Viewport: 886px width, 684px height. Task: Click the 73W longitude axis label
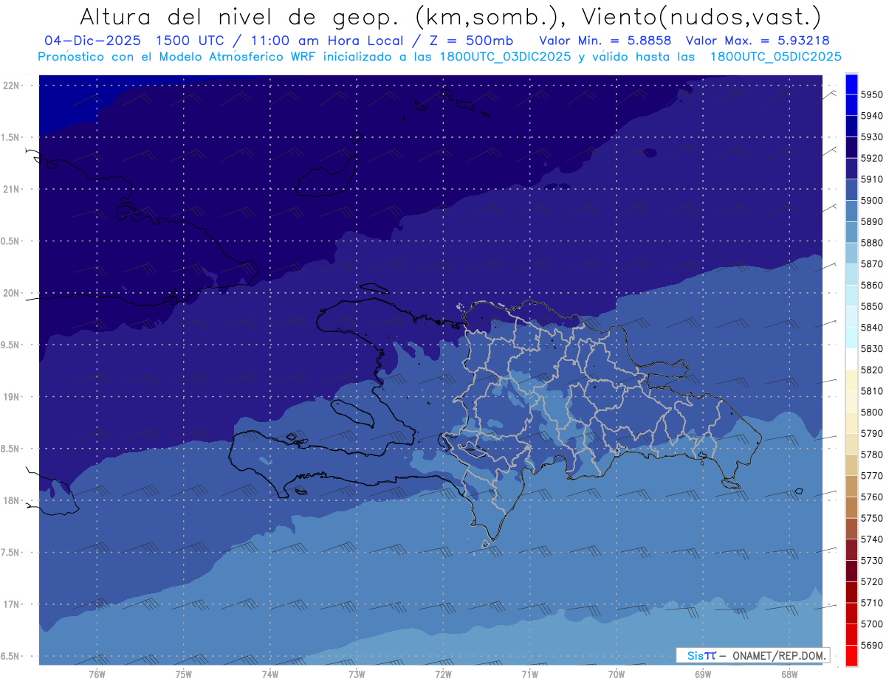tap(356, 674)
